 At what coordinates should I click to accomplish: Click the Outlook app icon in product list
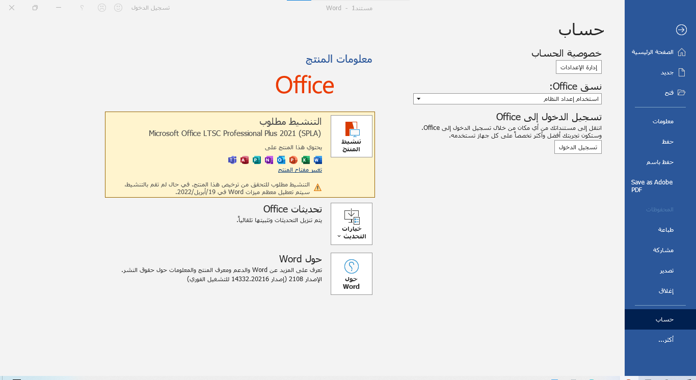281,160
